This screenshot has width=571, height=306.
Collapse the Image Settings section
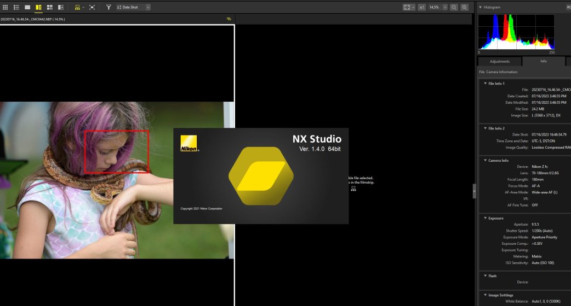[x=486, y=295]
